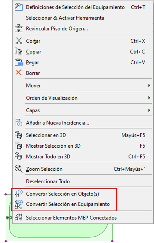Screen dimensions: 154x243
Task: Open Definiciones de Selección del Equipamiento
Action: pos(75,7)
